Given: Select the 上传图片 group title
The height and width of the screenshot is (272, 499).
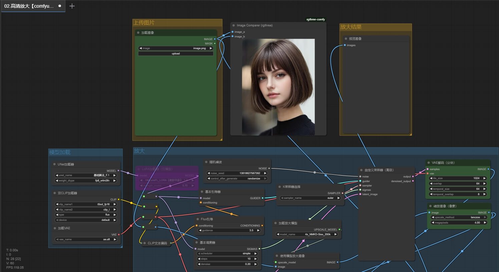Looking at the screenshot, I should tap(144, 23).
